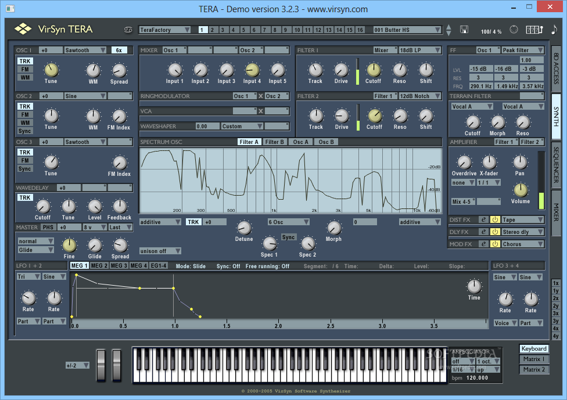
Task: Open the MOD FX edit 'e' icon
Action: tap(483, 244)
